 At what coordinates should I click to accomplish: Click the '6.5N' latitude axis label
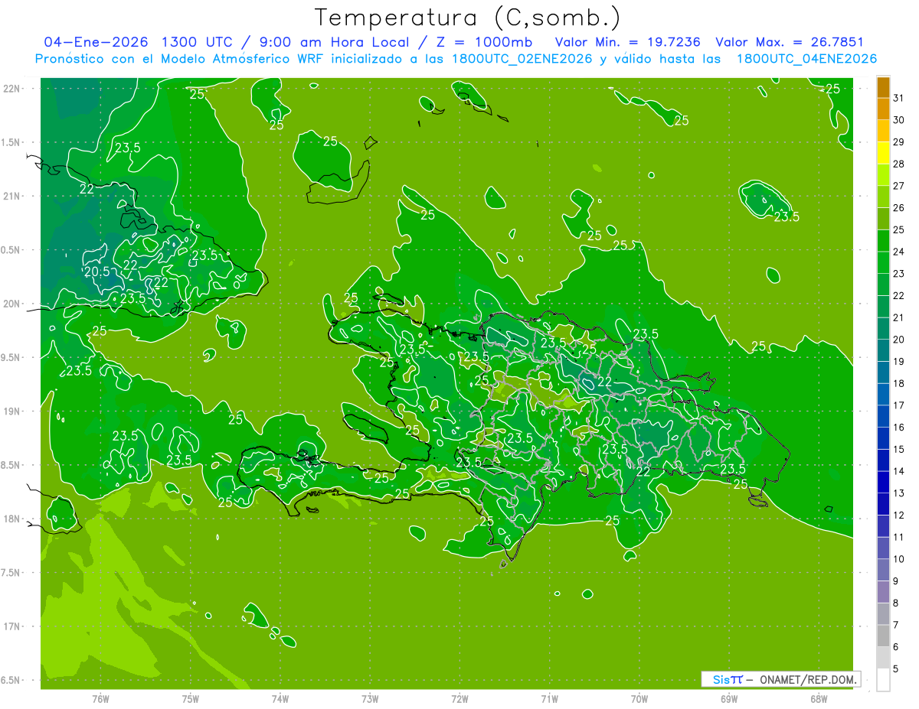pos(11,680)
